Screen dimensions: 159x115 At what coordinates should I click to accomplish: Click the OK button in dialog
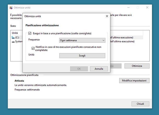(x=79, y=69)
